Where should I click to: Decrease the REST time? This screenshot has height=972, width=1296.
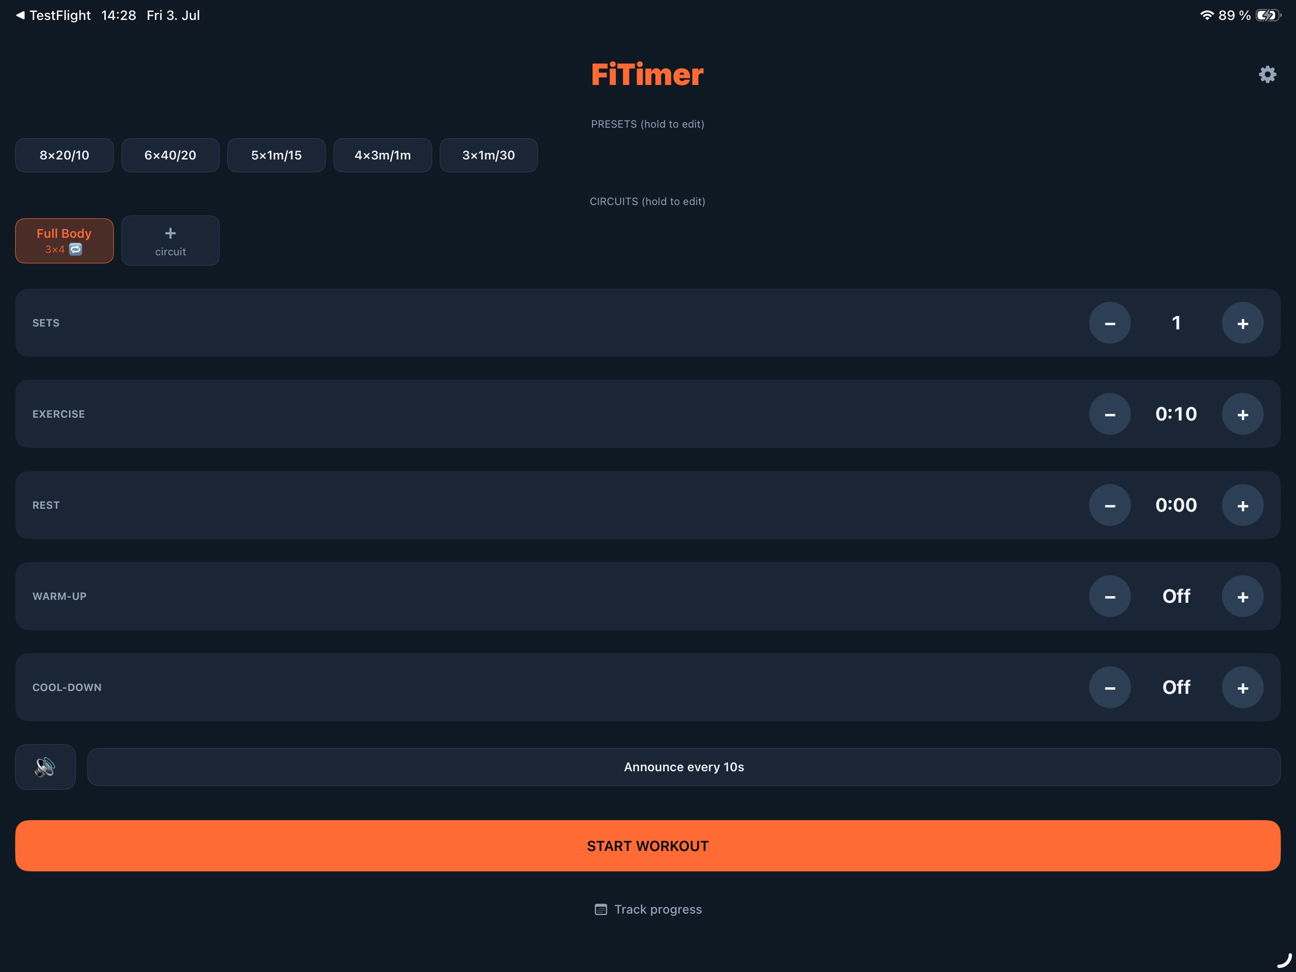tap(1110, 505)
